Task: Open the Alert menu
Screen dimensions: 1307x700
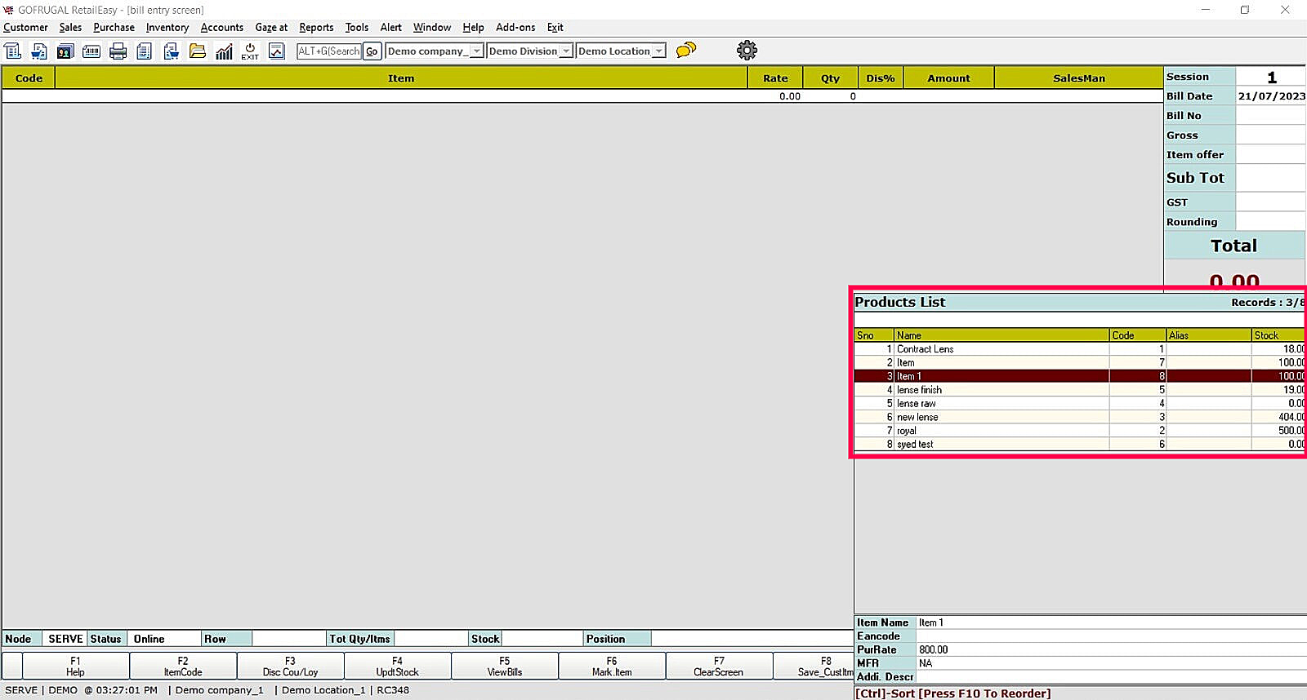Action: pos(391,28)
